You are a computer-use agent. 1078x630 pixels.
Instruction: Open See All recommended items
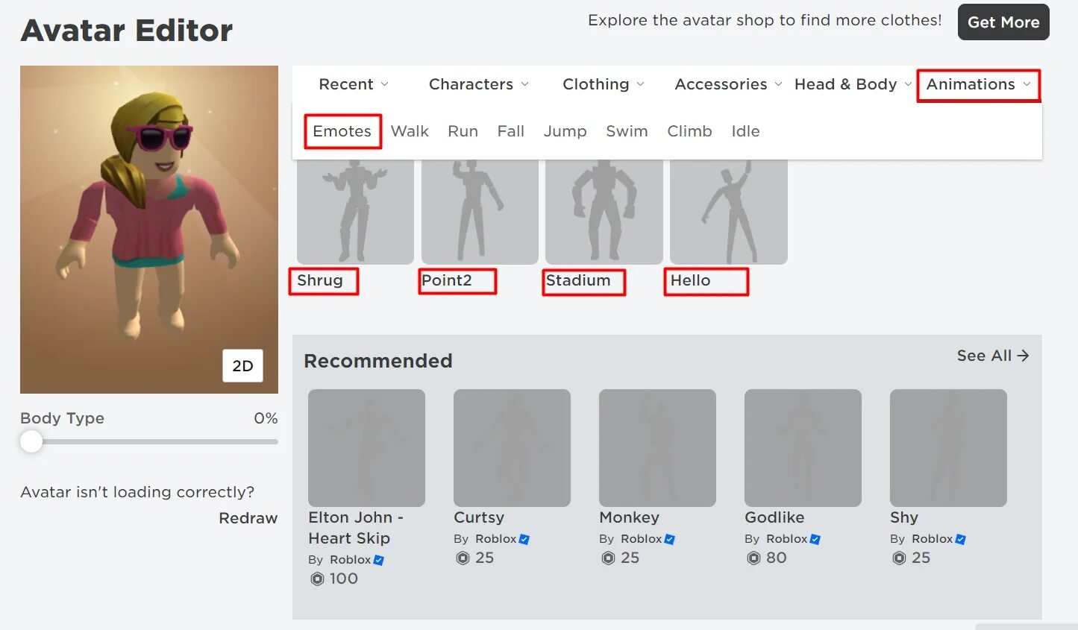[x=993, y=356]
